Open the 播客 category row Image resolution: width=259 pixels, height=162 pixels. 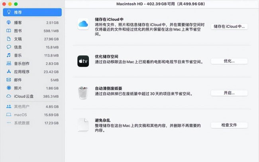[32, 23]
